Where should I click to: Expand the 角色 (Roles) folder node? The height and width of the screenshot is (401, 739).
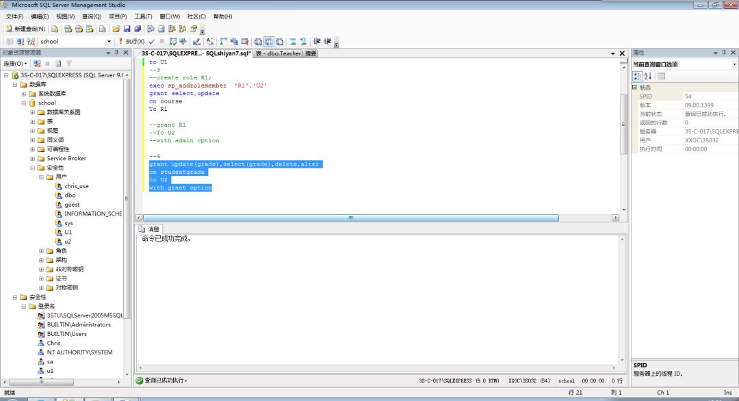[x=41, y=250]
